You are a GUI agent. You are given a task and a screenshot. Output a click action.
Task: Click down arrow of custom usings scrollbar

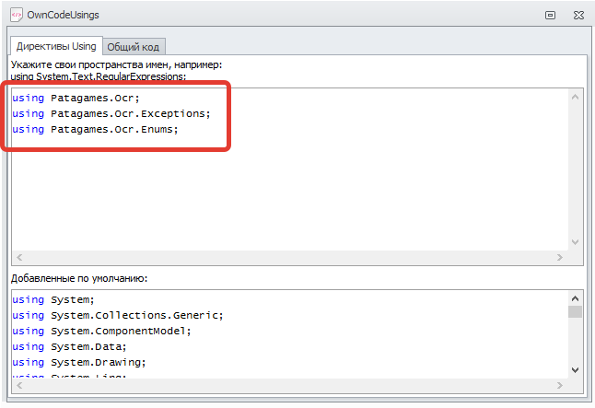[575, 242]
